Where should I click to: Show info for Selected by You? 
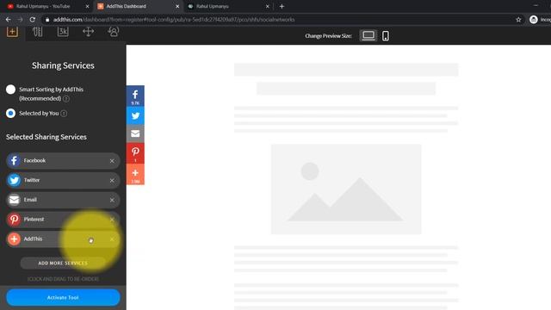point(64,114)
